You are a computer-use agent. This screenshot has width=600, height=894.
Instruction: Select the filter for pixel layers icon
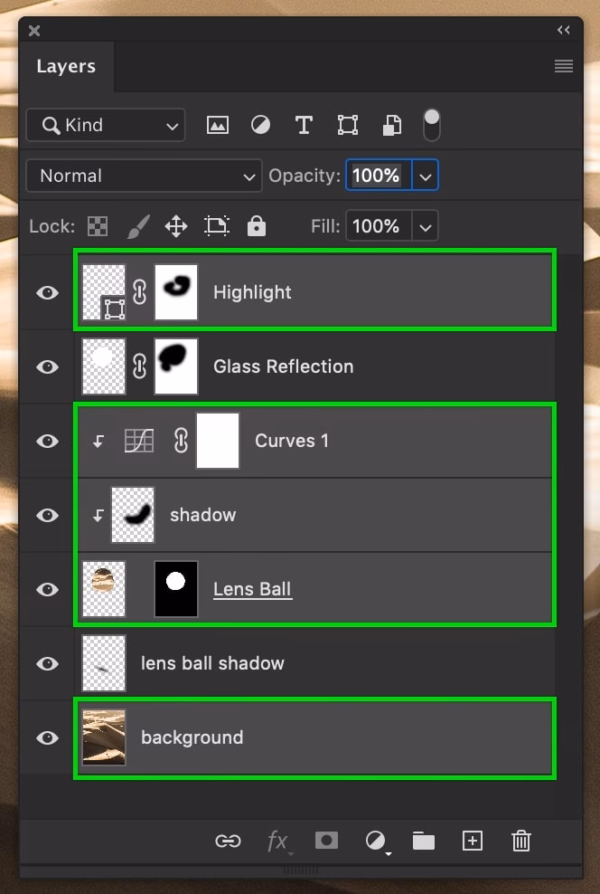[x=217, y=125]
